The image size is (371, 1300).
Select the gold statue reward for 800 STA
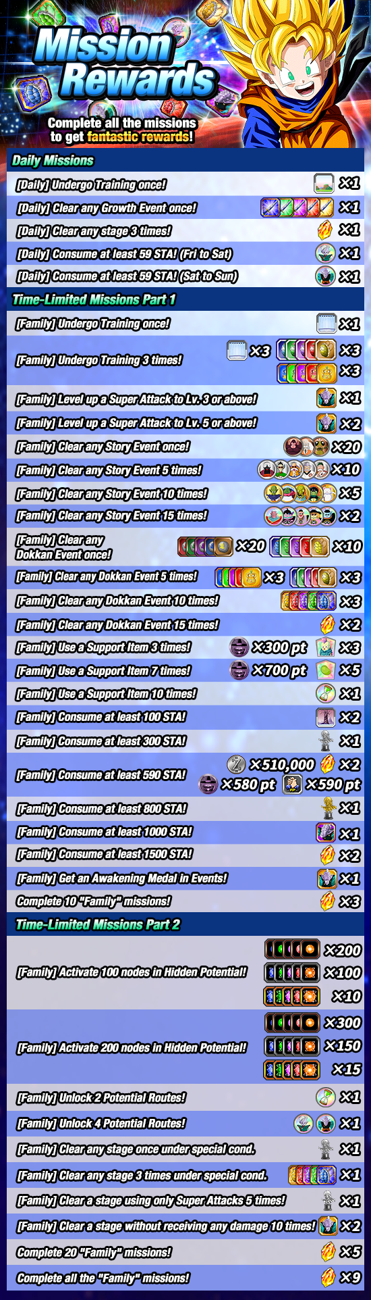click(329, 808)
